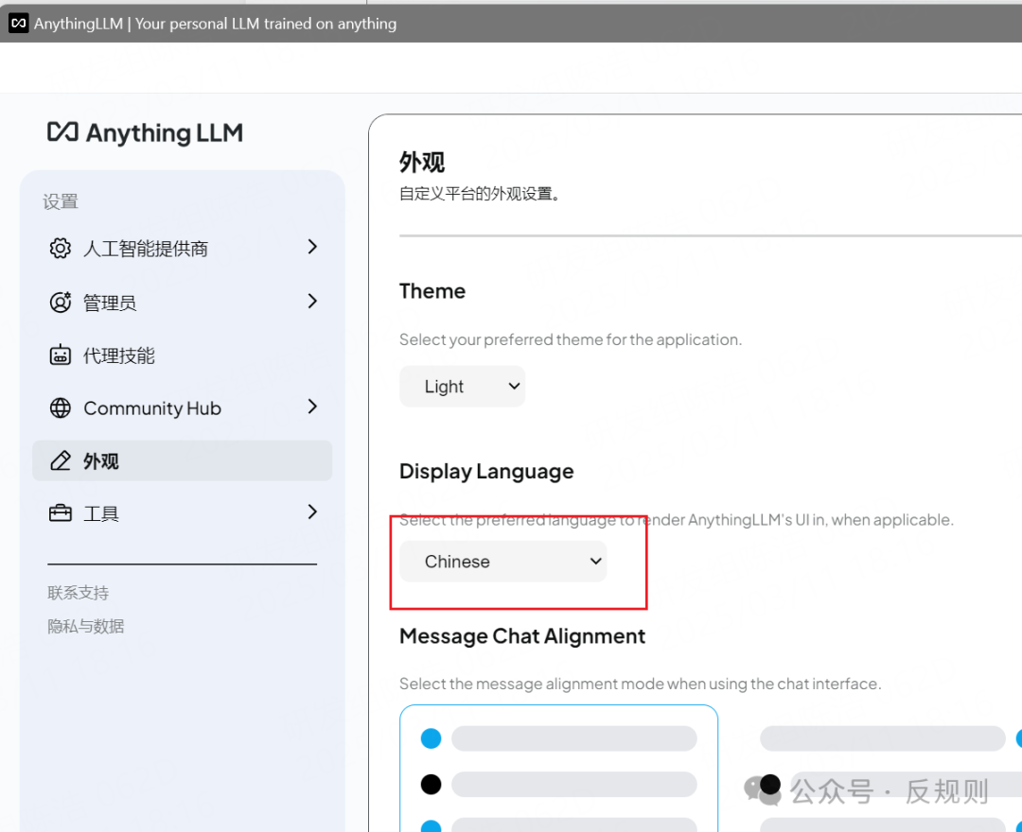Select the left-aligned chat message layout option
1022x832 pixels.
(x=558, y=768)
